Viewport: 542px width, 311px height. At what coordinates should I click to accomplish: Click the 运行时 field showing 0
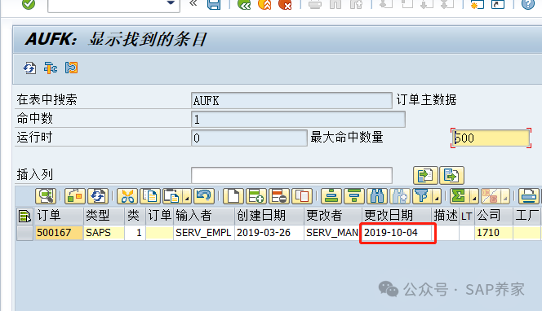click(x=249, y=138)
